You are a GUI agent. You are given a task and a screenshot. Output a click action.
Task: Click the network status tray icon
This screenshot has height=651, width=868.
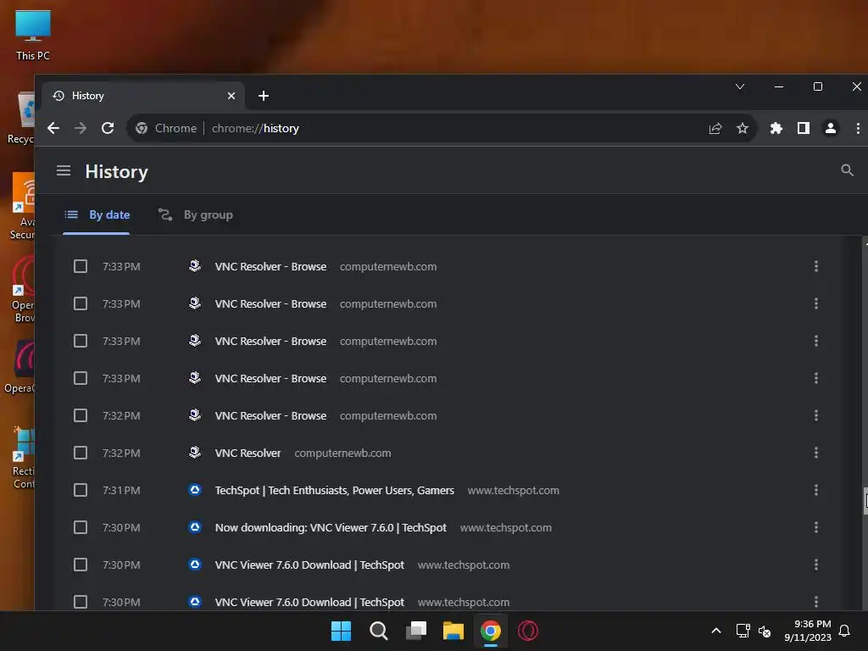click(x=743, y=631)
